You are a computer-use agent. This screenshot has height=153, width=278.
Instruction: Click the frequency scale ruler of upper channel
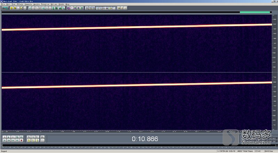[x=274, y=43]
